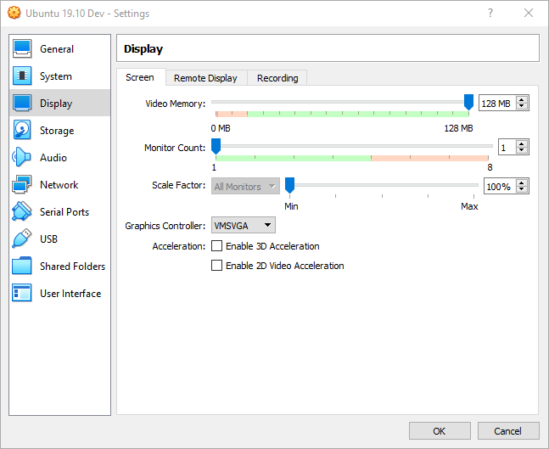Select the Network category label
The image size is (549, 449).
click(59, 184)
